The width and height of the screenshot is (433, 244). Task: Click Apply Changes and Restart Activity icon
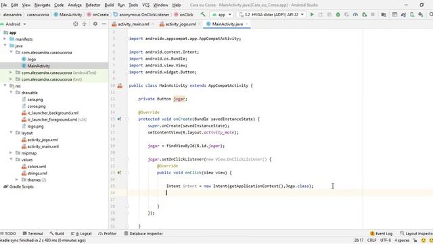click(x=320, y=14)
